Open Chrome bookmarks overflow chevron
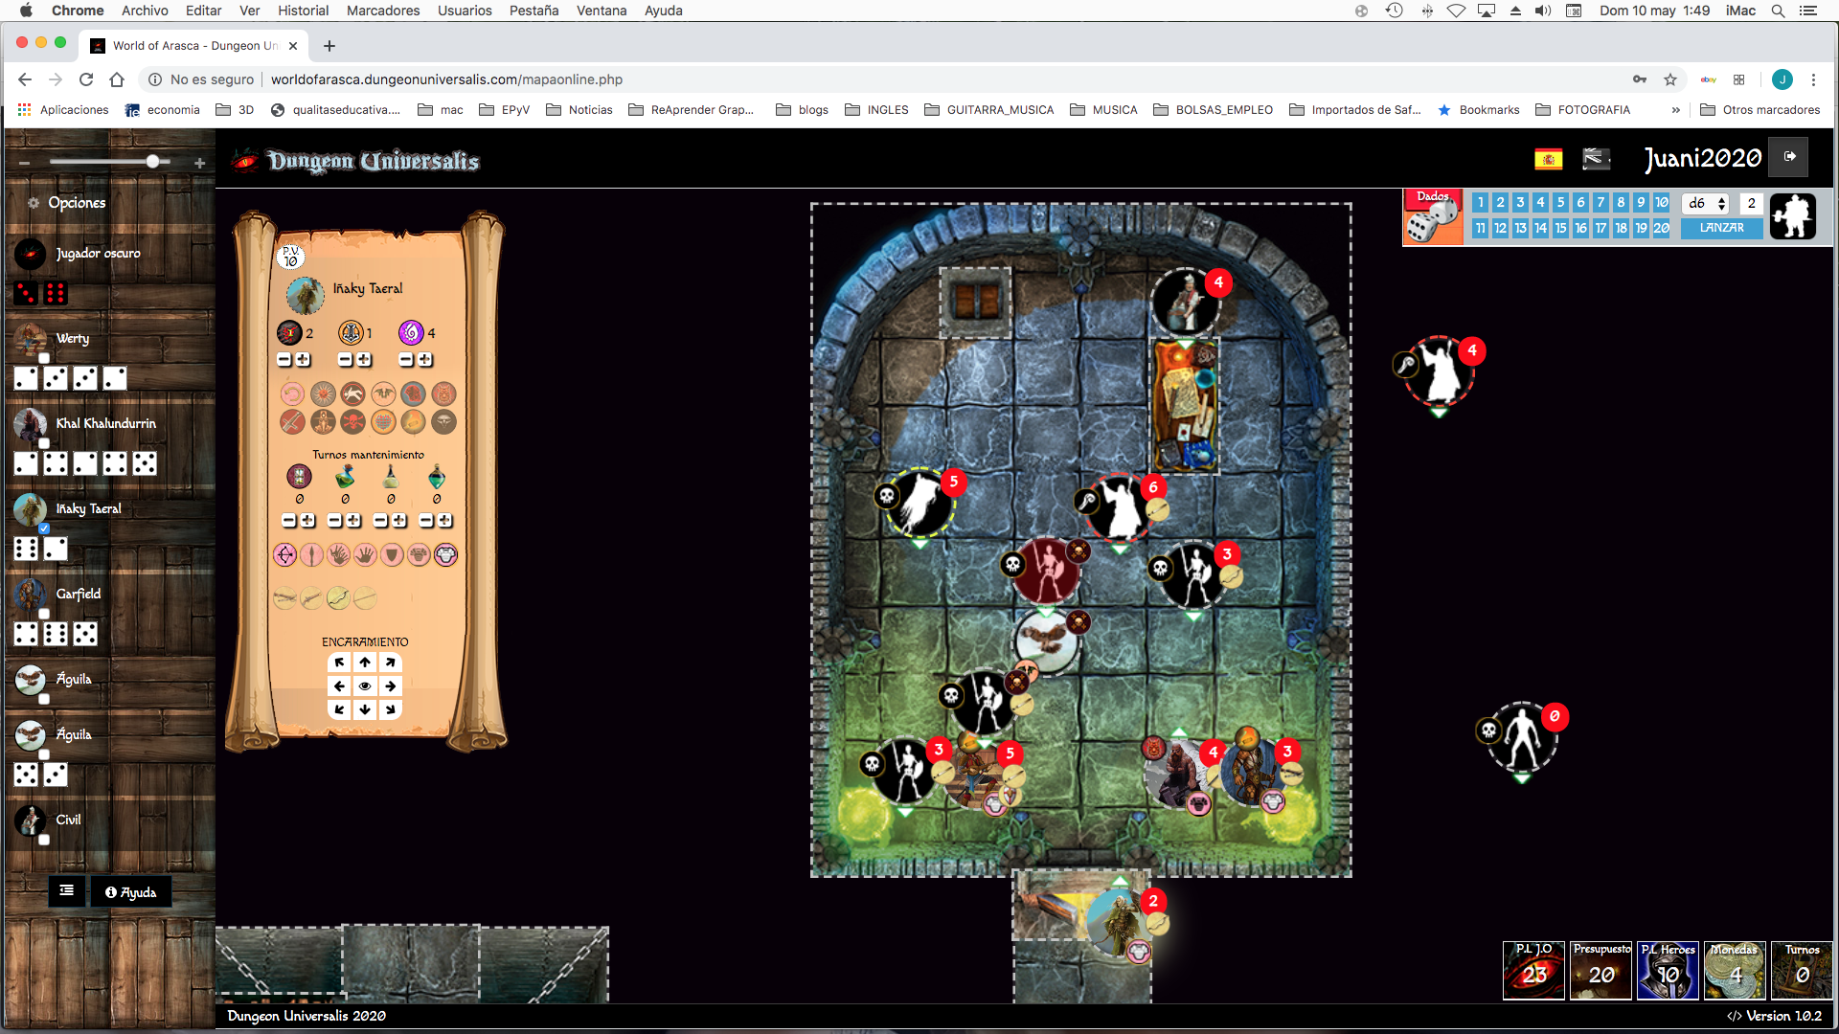Image resolution: width=1839 pixels, height=1034 pixels. (x=1675, y=110)
